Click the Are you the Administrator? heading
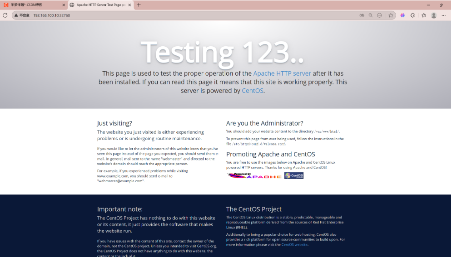The height and width of the screenshot is (257, 452). 265,123
